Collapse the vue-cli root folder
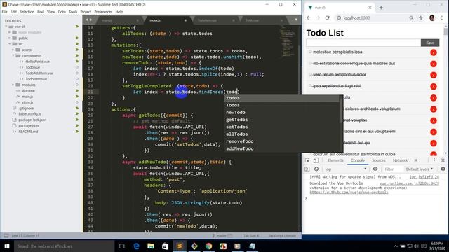 point(6,27)
